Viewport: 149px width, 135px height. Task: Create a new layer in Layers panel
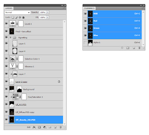55,127
